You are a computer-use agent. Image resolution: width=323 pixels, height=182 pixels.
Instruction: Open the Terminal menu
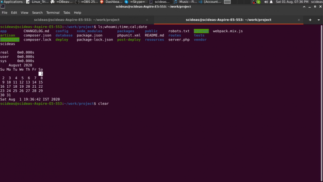click(x=53, y=12)
